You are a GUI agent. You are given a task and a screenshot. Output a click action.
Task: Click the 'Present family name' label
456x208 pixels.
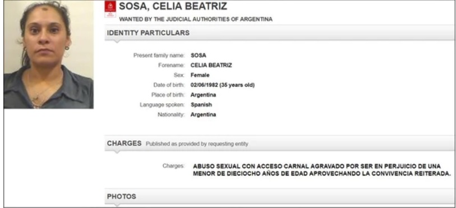(x=159, y=56)
